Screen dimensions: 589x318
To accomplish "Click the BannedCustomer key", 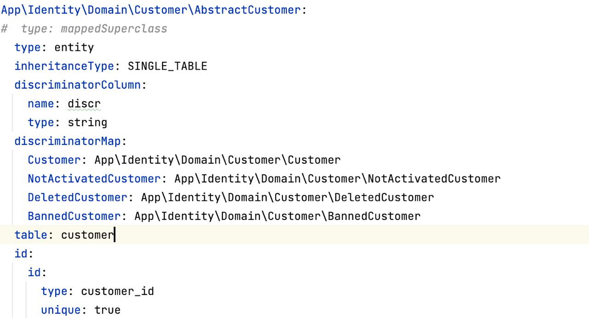I will pyautogui.click(x=74, y=217).
